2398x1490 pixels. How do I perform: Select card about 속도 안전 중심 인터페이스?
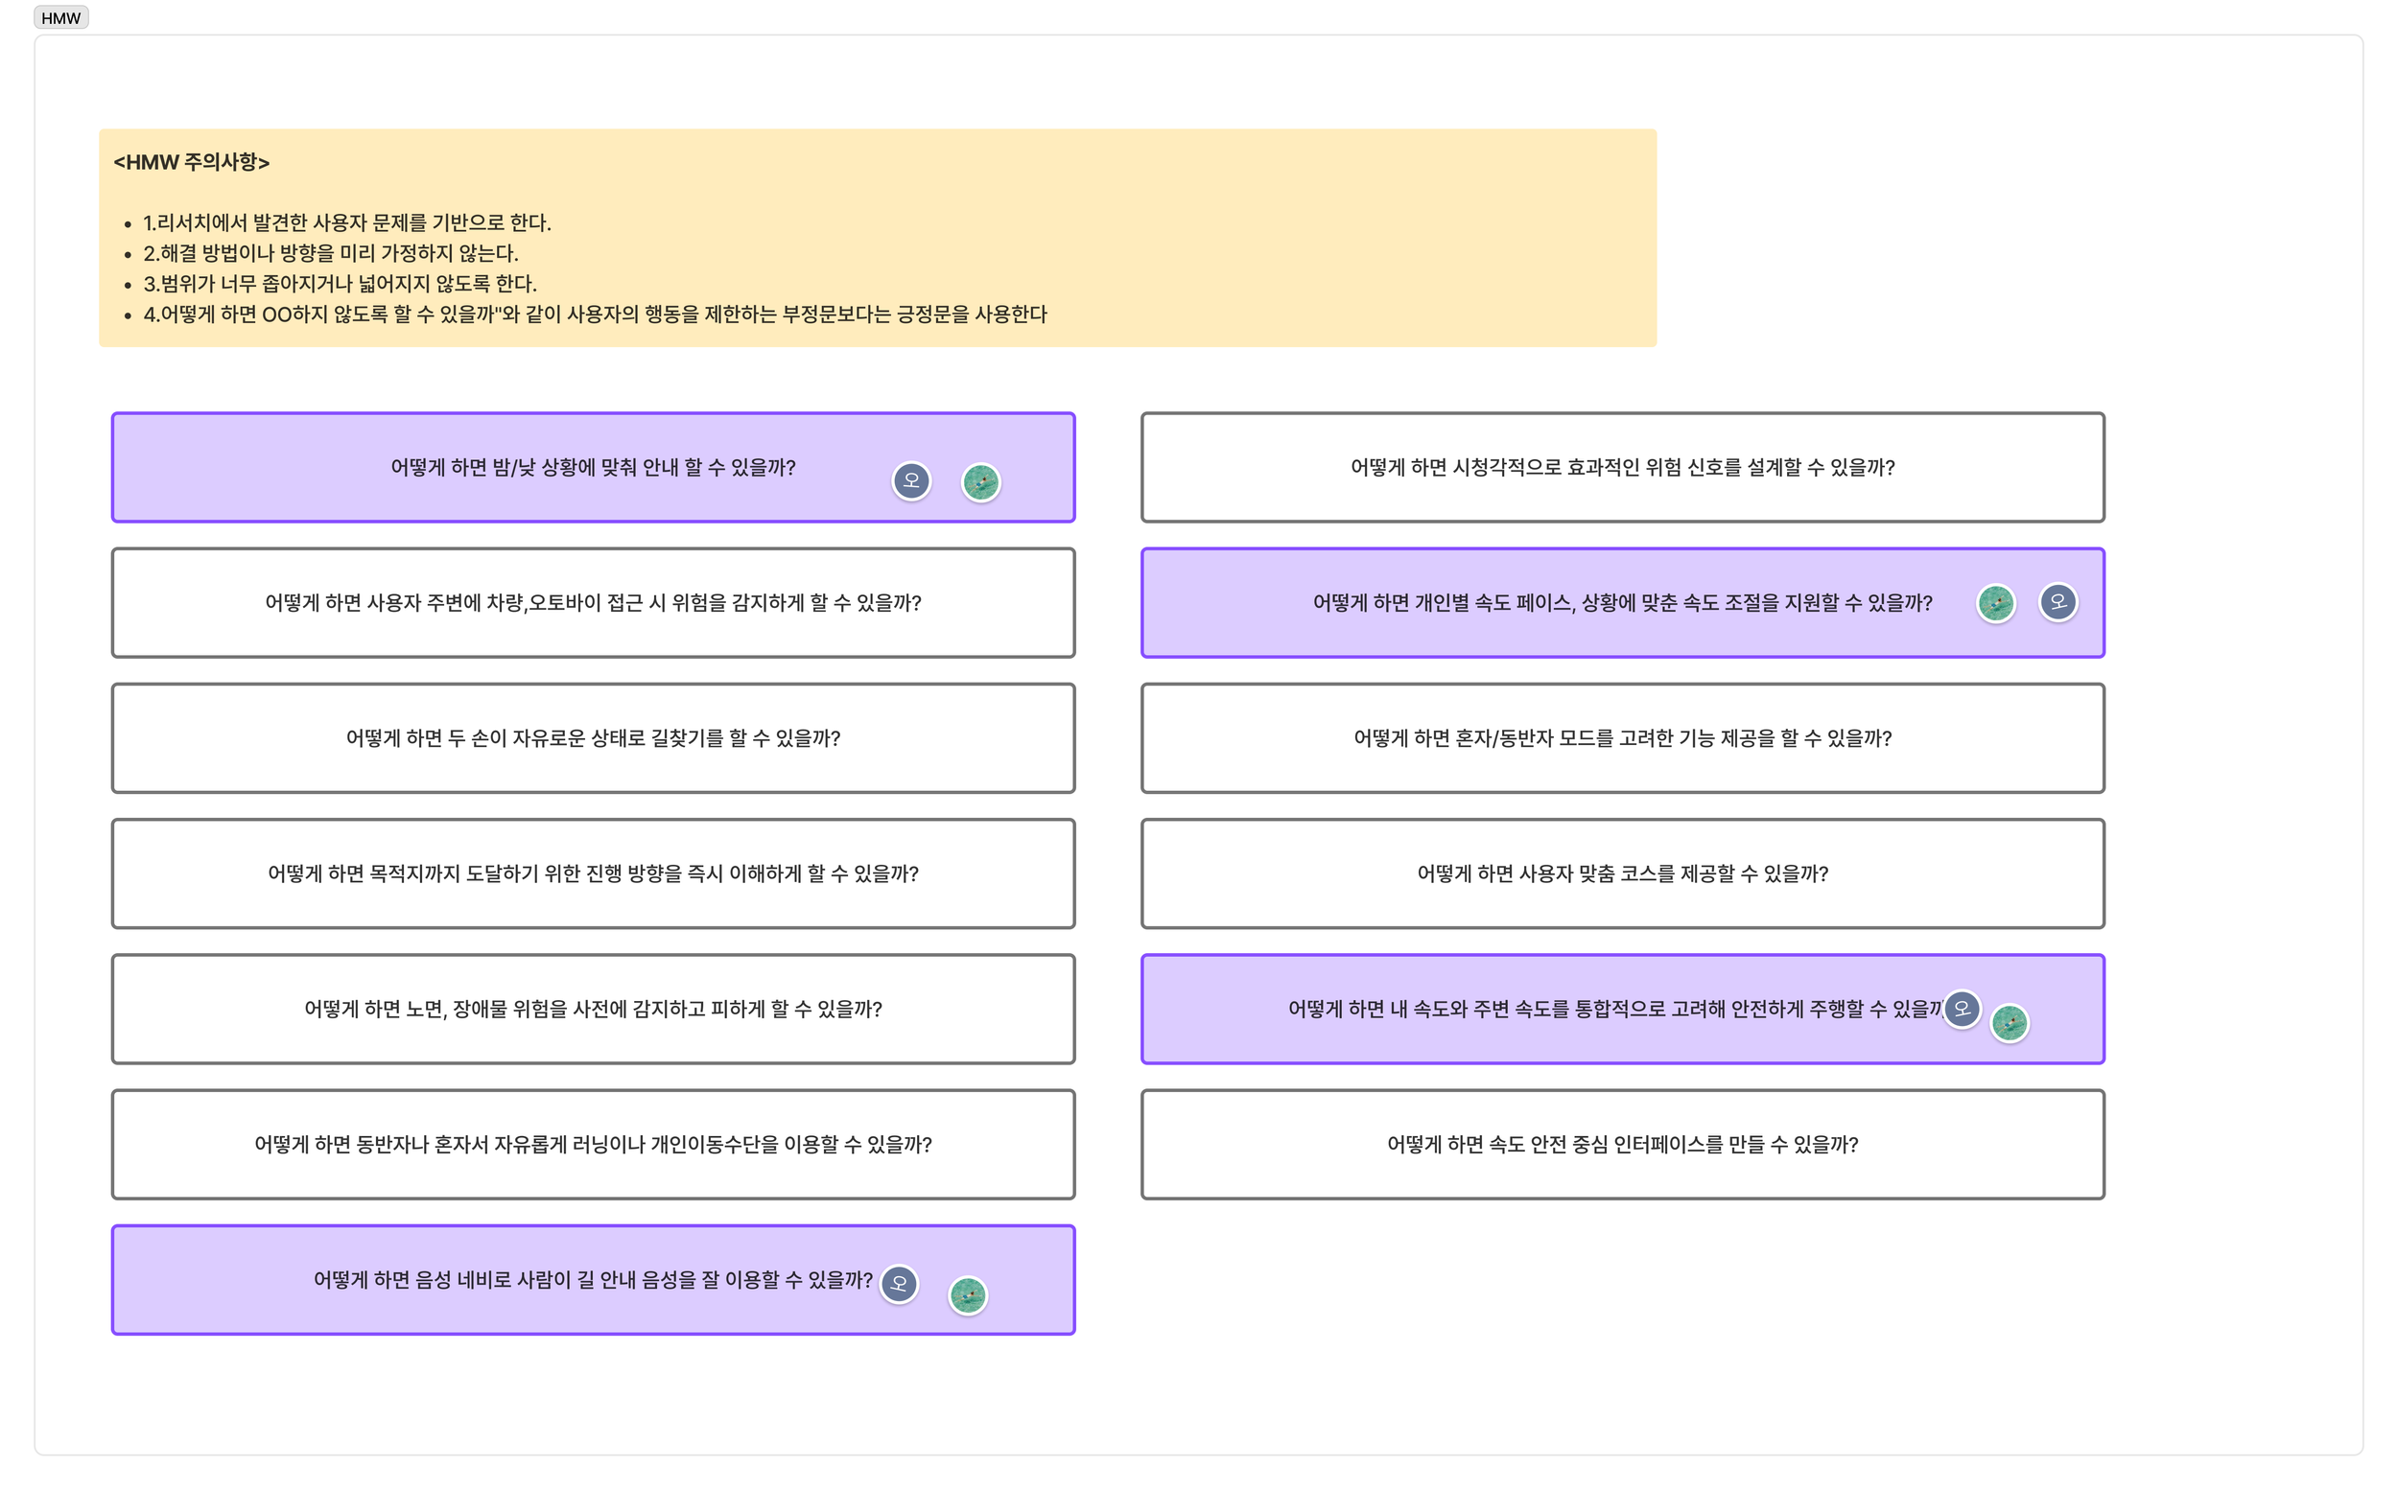(x=1622, y=1144)
